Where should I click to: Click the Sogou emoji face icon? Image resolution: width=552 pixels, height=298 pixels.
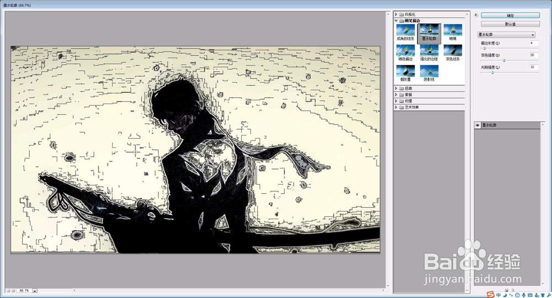pos(518,295)
